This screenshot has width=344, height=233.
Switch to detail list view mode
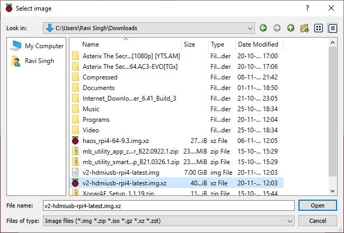(x=332, y=28)
